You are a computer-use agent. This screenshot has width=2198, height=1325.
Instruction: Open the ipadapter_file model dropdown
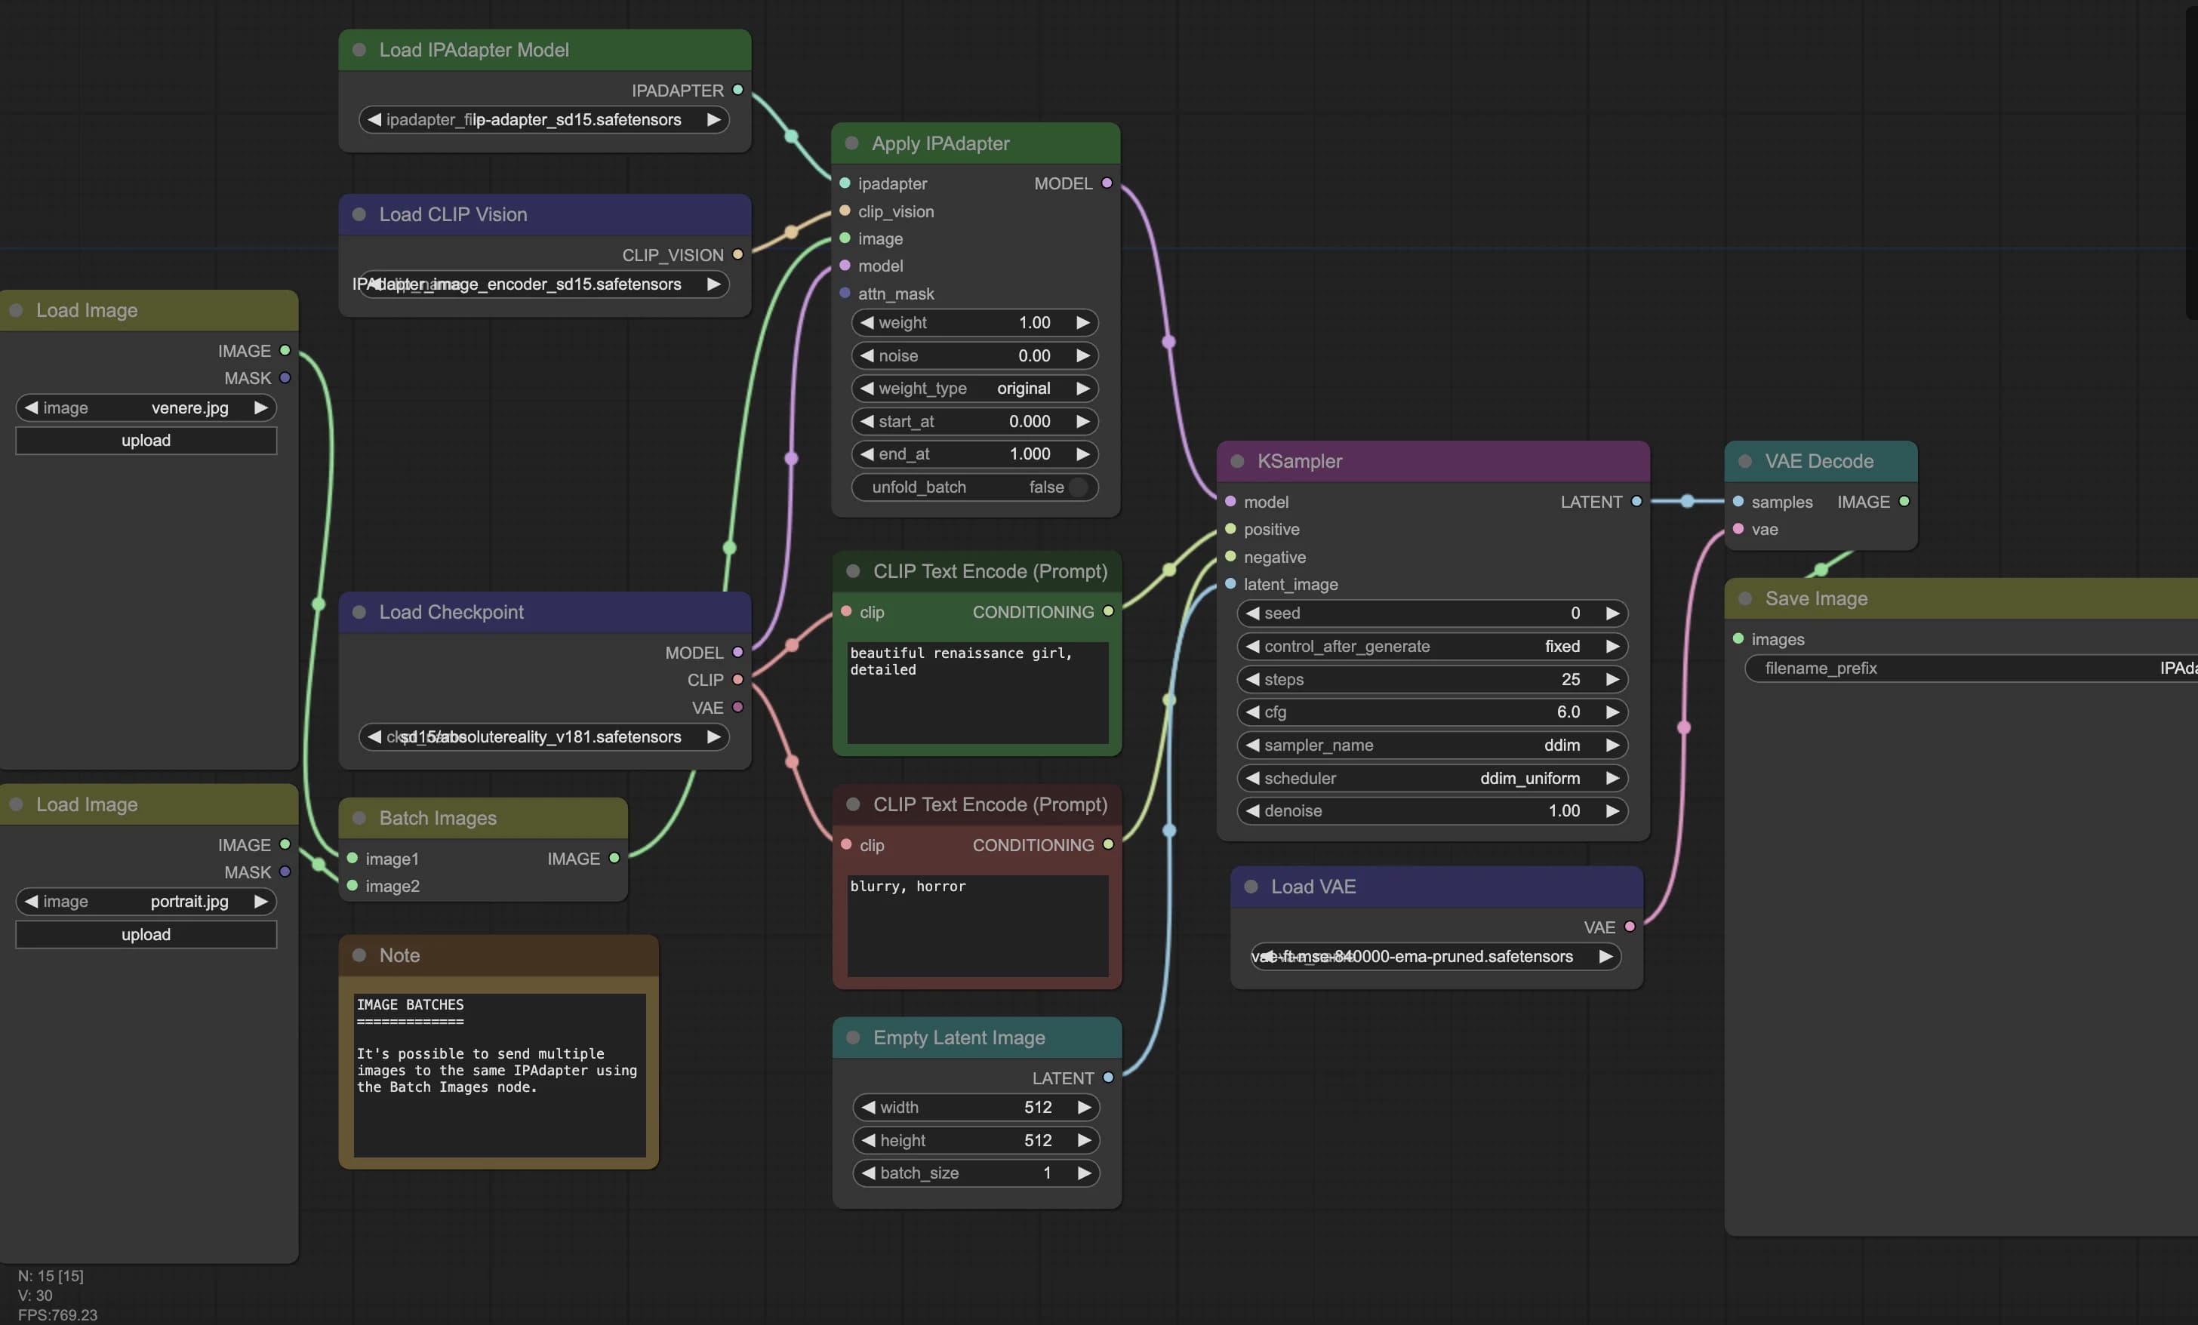pos(544,119)
